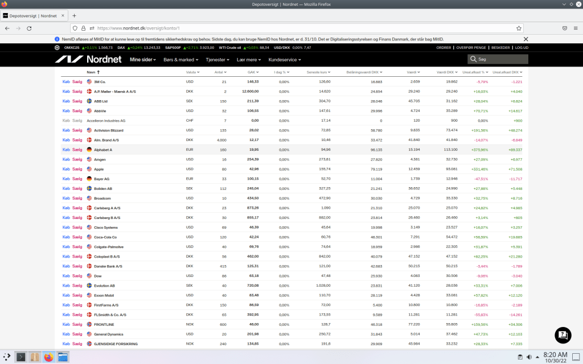Open the Lær mere menu
The width and height of the screenshot is (583, 364).
[249, 59]
